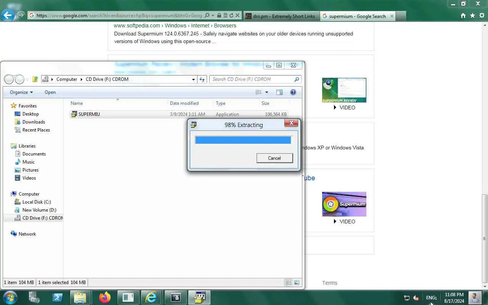Open the Organize menu
Screen dimensions: 488x305
[x=21, y=92]
